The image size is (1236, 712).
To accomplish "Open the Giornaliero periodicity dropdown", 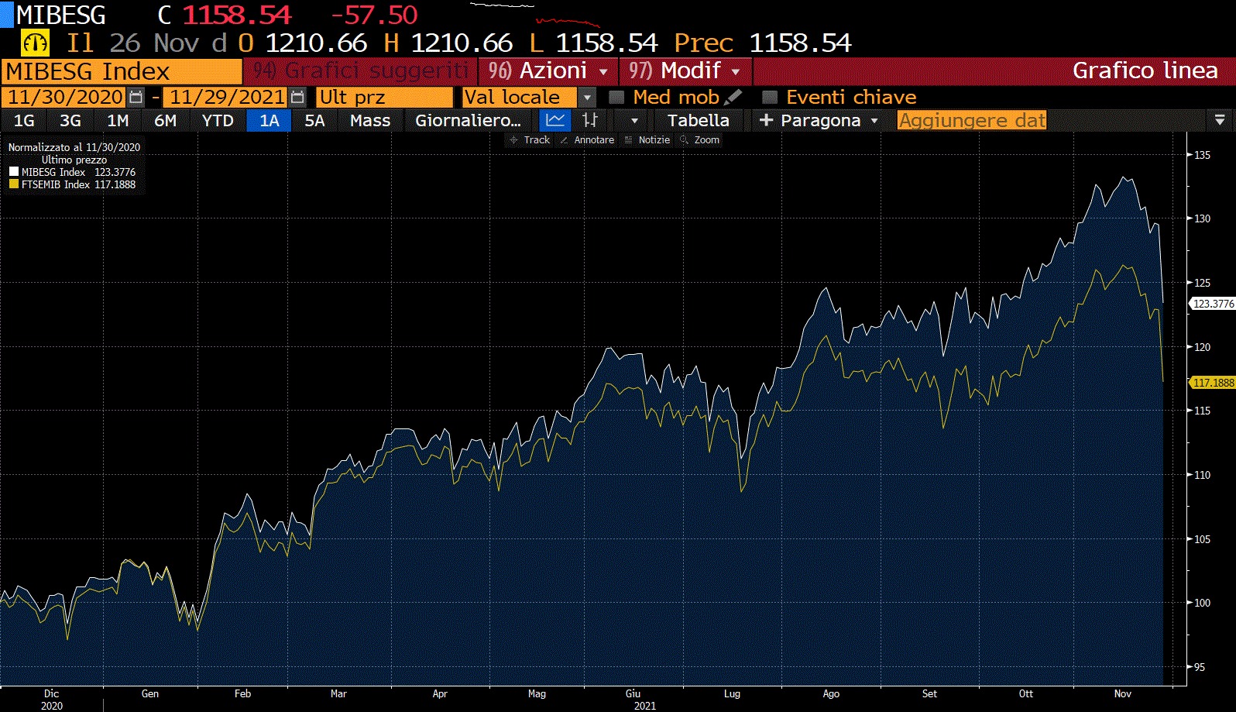I will [x=468, y=120].
